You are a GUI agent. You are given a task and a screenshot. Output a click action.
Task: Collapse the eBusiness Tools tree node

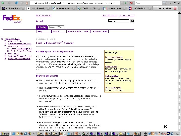coord(2,39)
